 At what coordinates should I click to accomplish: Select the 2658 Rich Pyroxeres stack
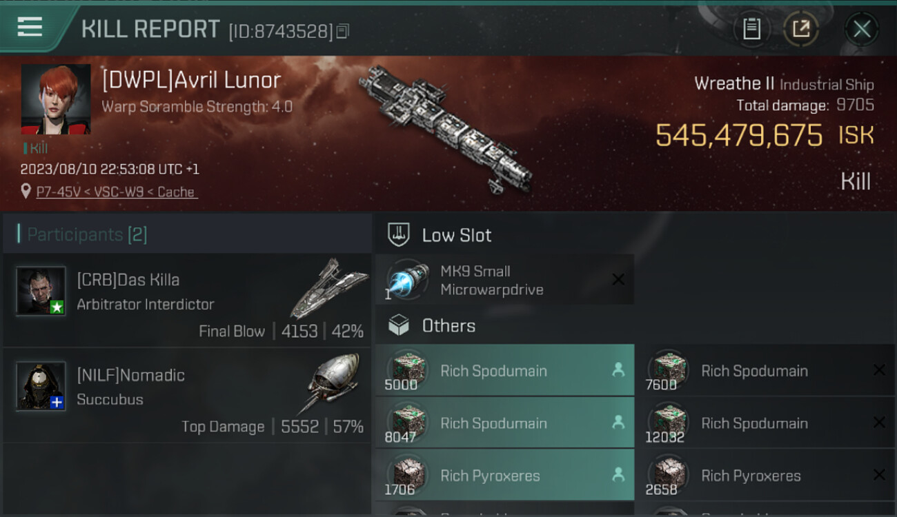point(766,475)
